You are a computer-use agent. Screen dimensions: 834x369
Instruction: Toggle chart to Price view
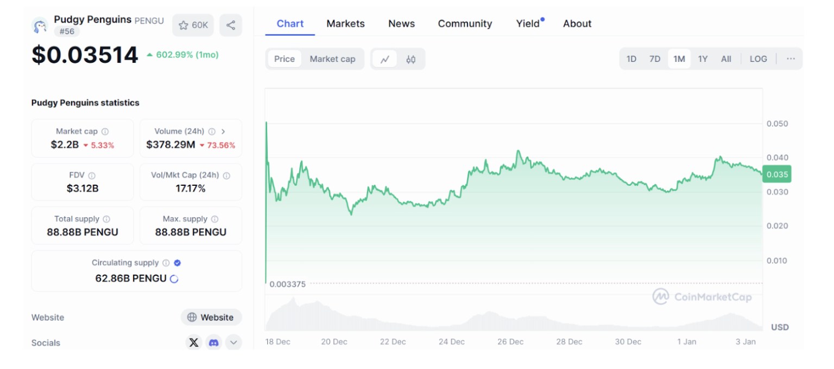click(285, 59)
